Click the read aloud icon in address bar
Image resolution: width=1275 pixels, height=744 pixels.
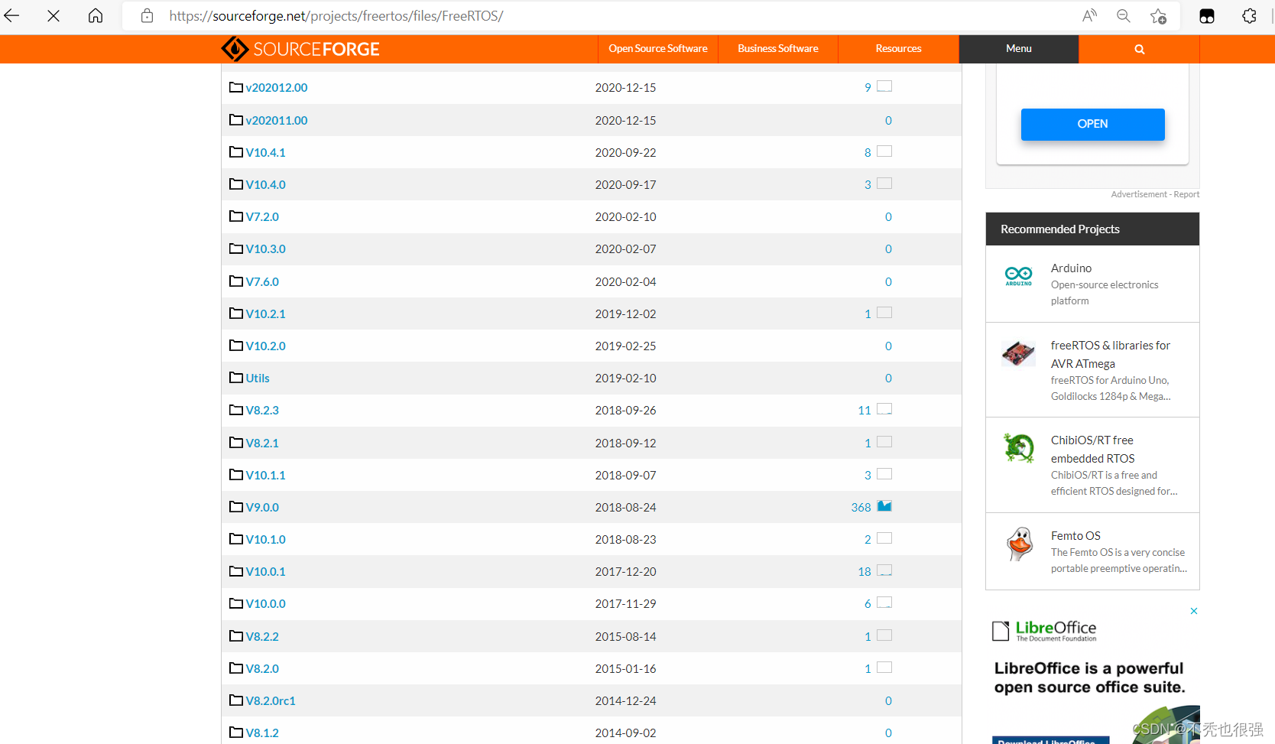(1089, 15)
